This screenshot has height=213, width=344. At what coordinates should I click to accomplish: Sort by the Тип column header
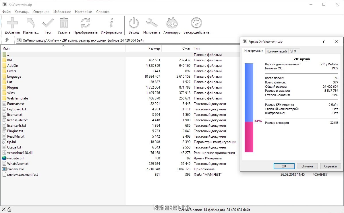216,48
